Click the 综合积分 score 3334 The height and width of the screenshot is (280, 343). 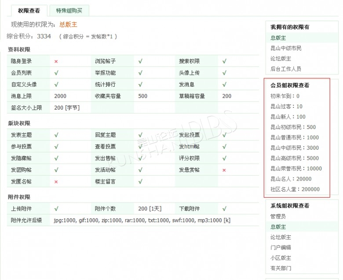(x=44, y=36)
